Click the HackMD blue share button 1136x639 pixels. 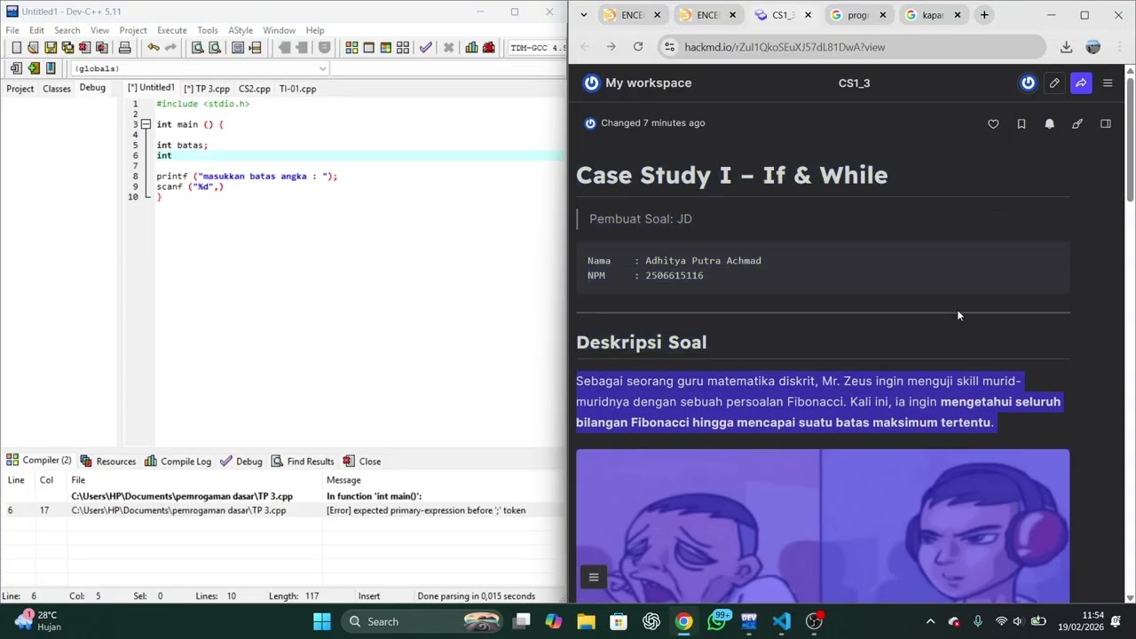tap(1081, 83)
